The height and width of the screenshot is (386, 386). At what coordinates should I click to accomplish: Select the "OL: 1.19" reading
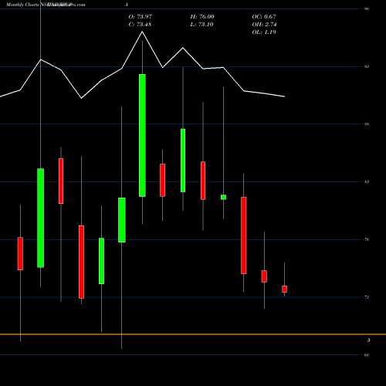pos(264,32)
